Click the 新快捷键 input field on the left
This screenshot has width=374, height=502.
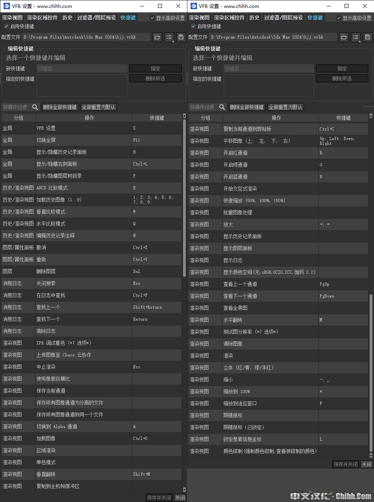point(82,68)
